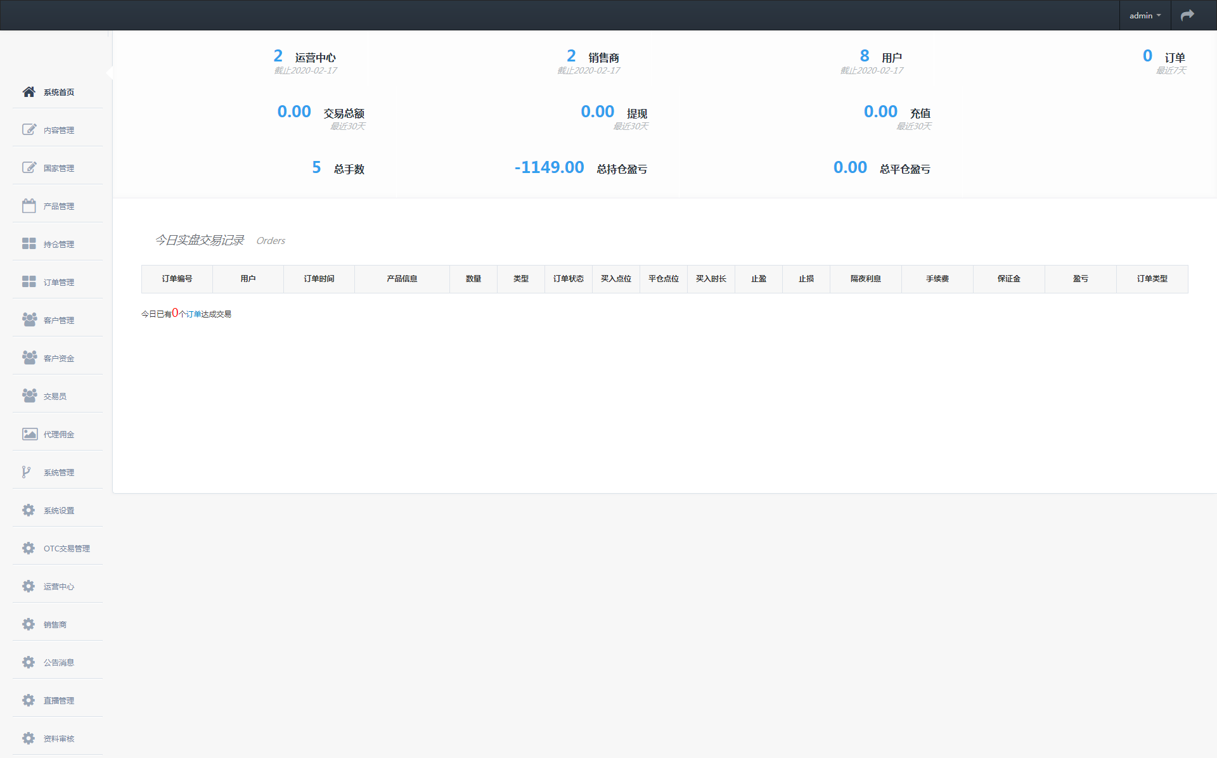Click the 订单编号 column header
The height and width of the screenshot is (758, 1217).
[177, 279]
